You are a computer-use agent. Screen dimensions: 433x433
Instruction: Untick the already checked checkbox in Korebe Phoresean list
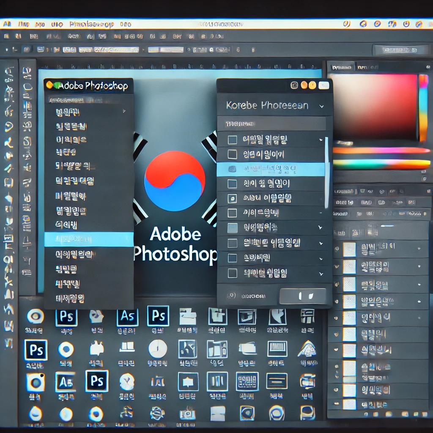(232, 198)
